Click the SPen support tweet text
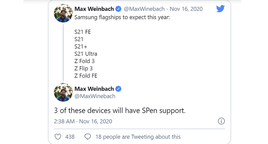Viewport: 268px width, 144px height. pyautogui.click(x=120, y=111)
